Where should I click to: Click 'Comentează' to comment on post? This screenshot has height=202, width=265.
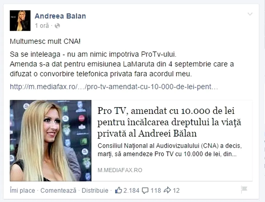point(58,190)
